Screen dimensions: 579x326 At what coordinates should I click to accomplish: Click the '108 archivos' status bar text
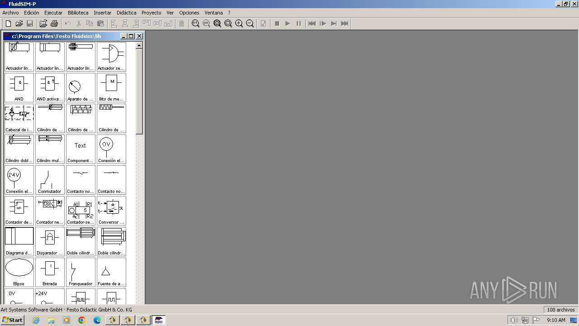(x=560, y=310)
